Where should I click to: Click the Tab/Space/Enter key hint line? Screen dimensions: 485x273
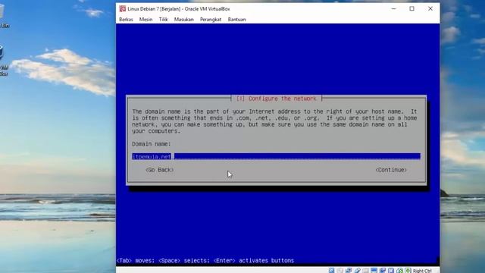pos(205,261)
